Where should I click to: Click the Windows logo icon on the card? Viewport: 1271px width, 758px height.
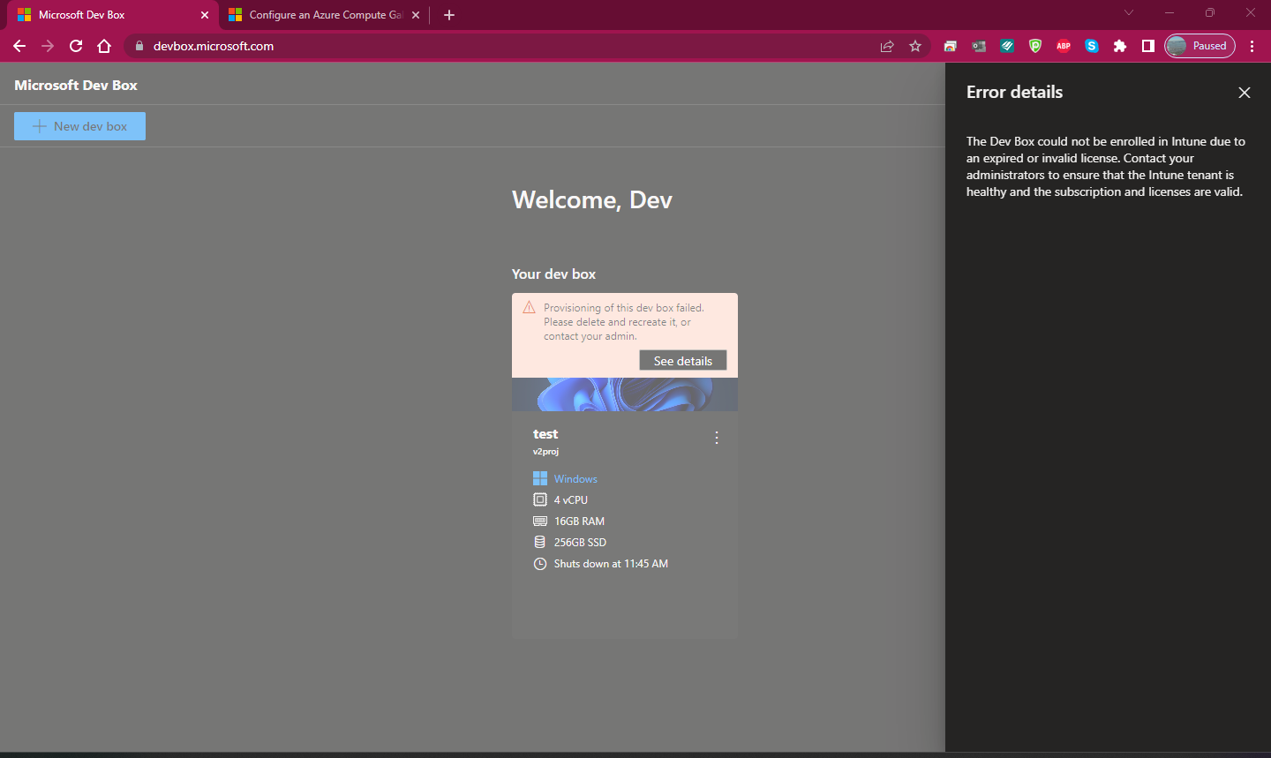coord(540,478)
